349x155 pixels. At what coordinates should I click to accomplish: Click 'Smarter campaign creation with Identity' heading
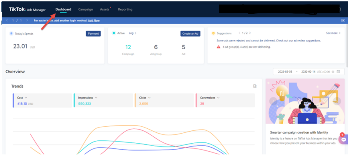[299, 132]
